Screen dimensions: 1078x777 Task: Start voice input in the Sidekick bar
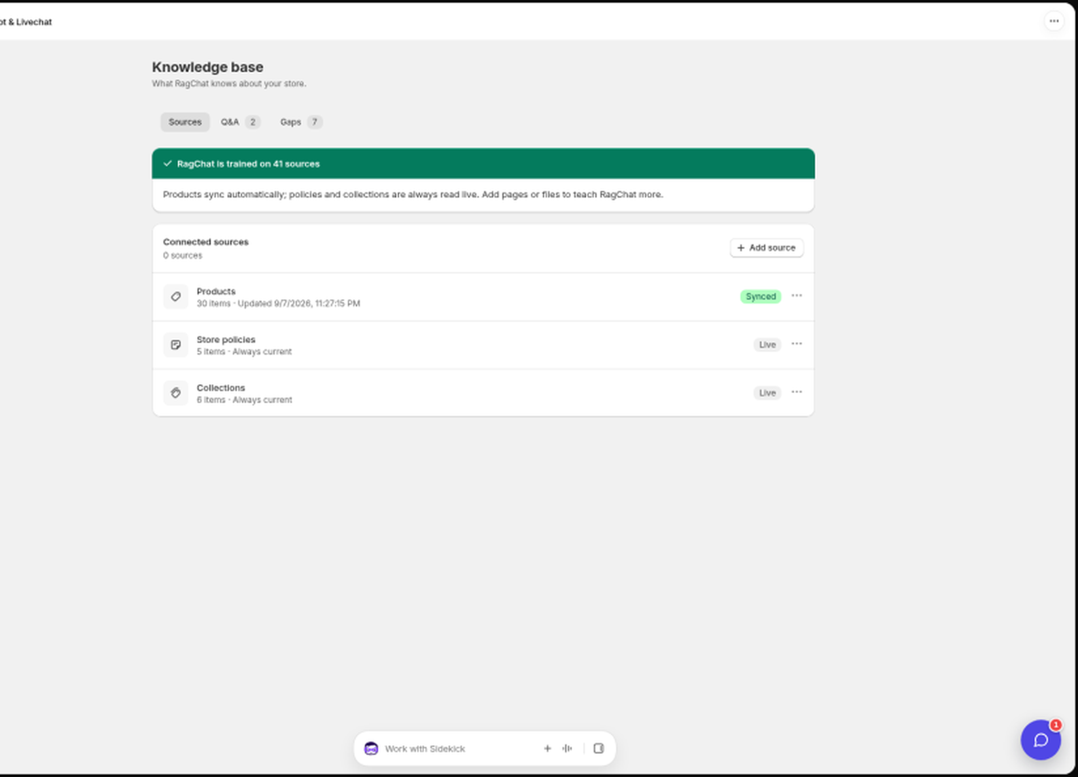pos(567,748)
